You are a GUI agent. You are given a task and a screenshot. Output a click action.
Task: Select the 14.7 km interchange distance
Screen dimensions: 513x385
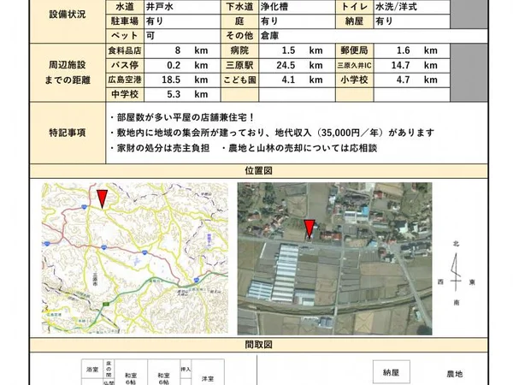click(414, 66)
